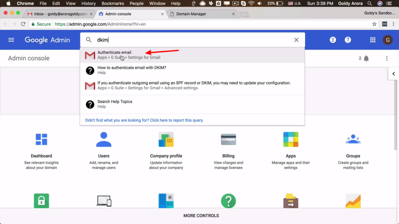The width and height of the screenshot is (399, 224).
Task: Open the Reports chart icon
Action: [353, 201]
